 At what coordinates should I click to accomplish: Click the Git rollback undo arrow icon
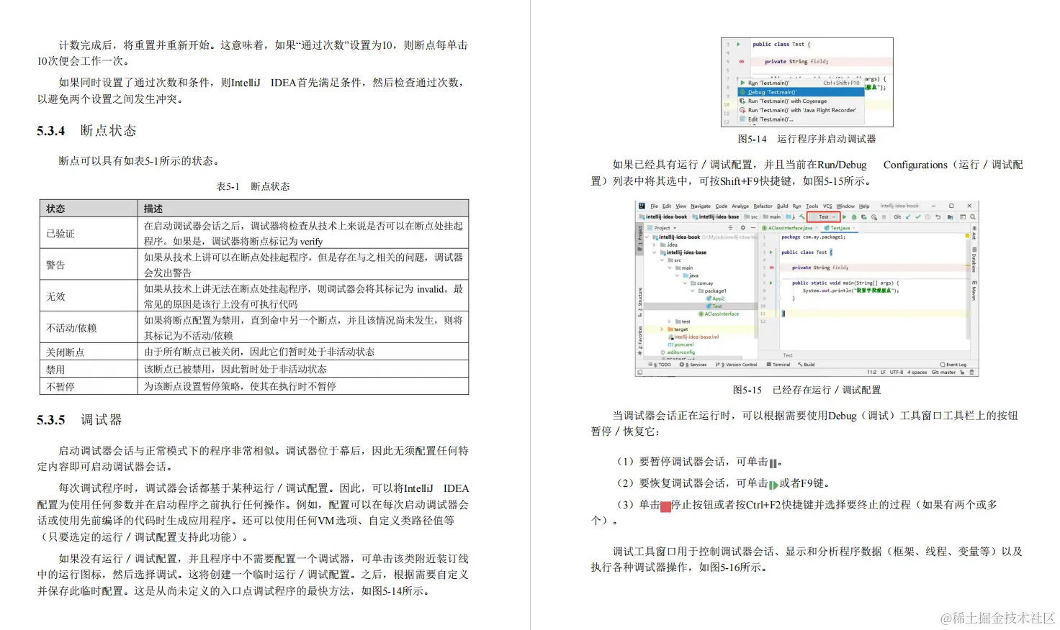[938, 216]
